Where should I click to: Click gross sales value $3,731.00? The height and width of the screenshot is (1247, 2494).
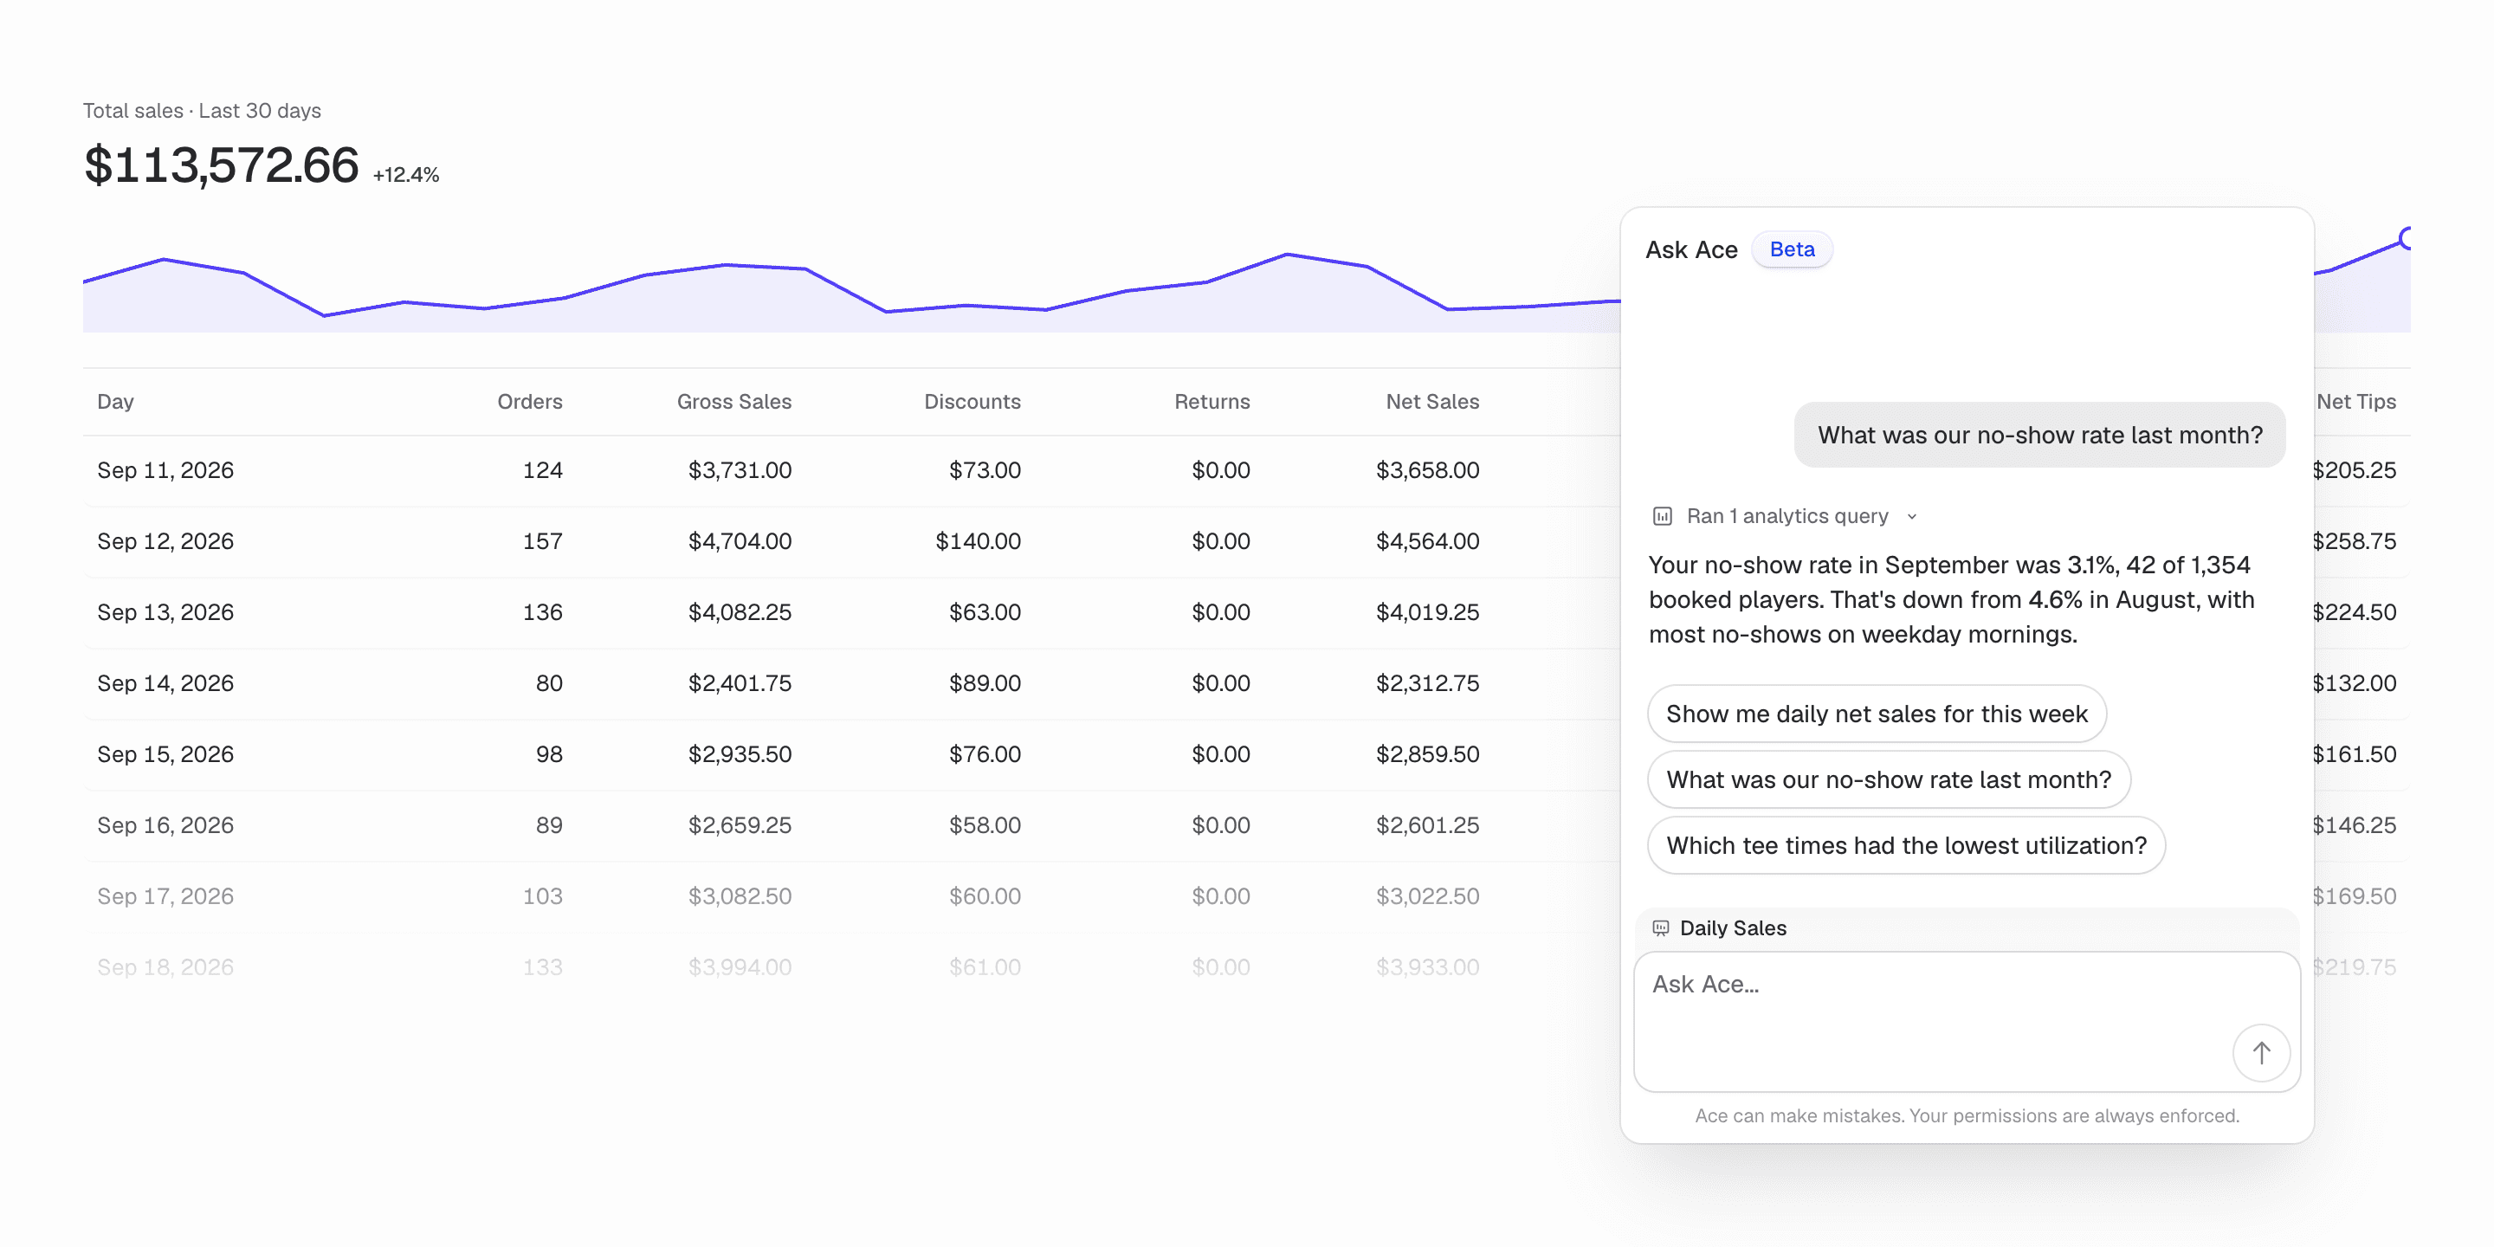point(740,470)
